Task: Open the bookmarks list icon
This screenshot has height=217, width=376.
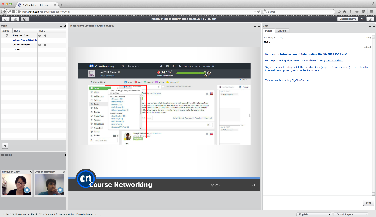Action: (x=345, y=12)
